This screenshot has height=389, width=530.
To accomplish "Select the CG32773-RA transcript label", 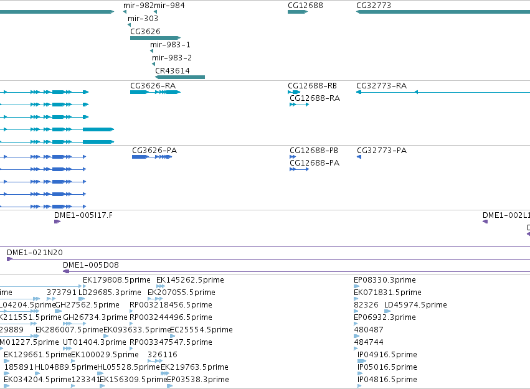I will click(381, 86).
